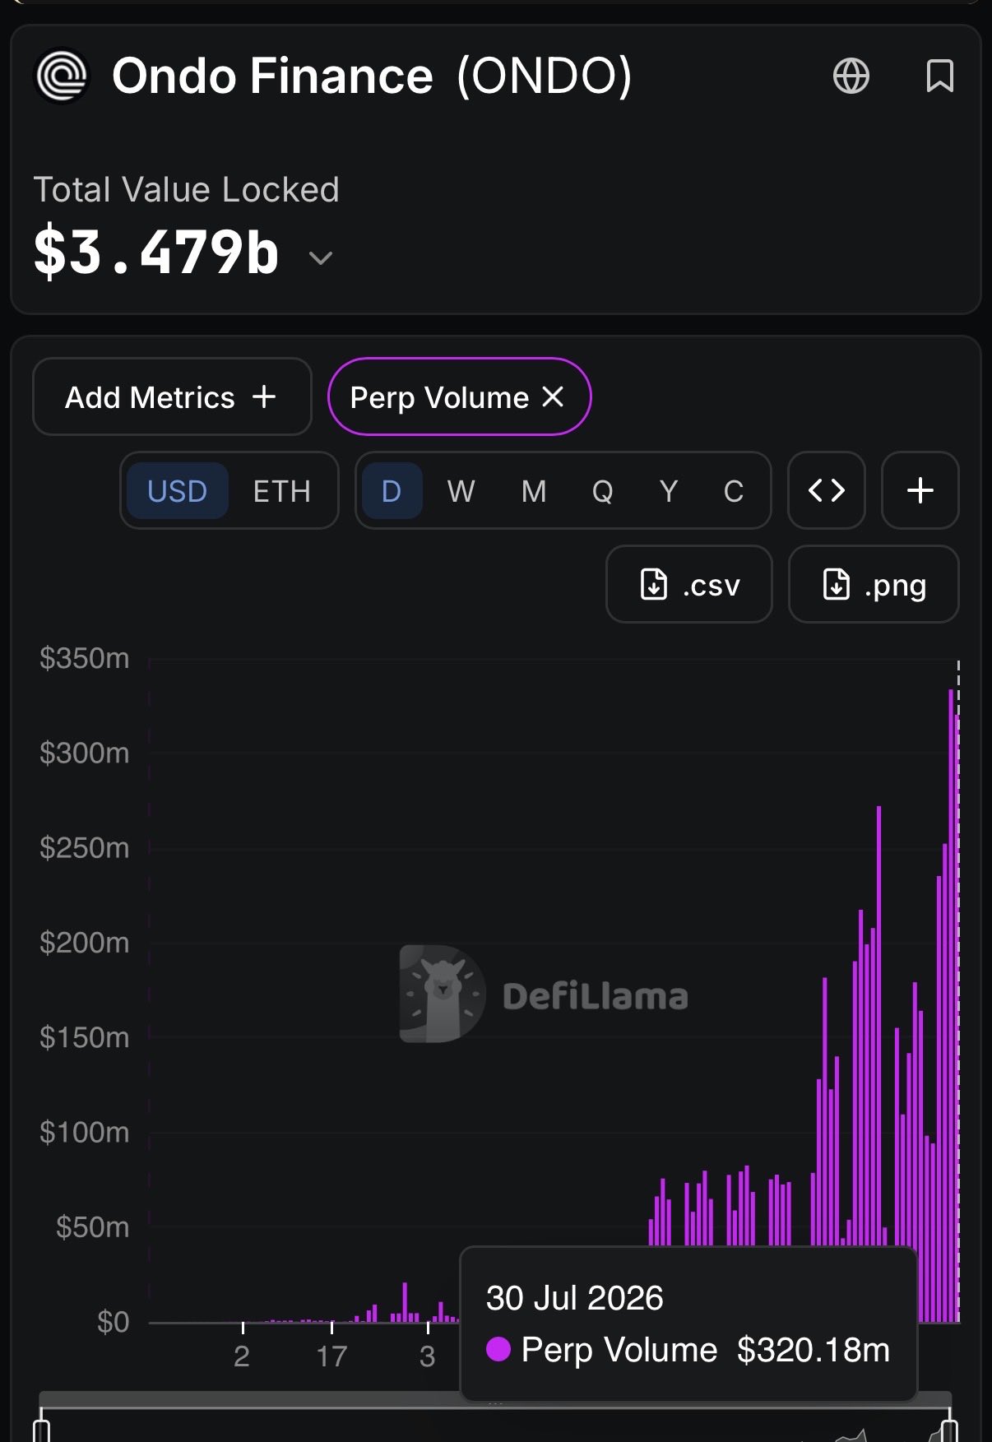
Task: Select quarterly Q interval
Action: click(602, 491)
